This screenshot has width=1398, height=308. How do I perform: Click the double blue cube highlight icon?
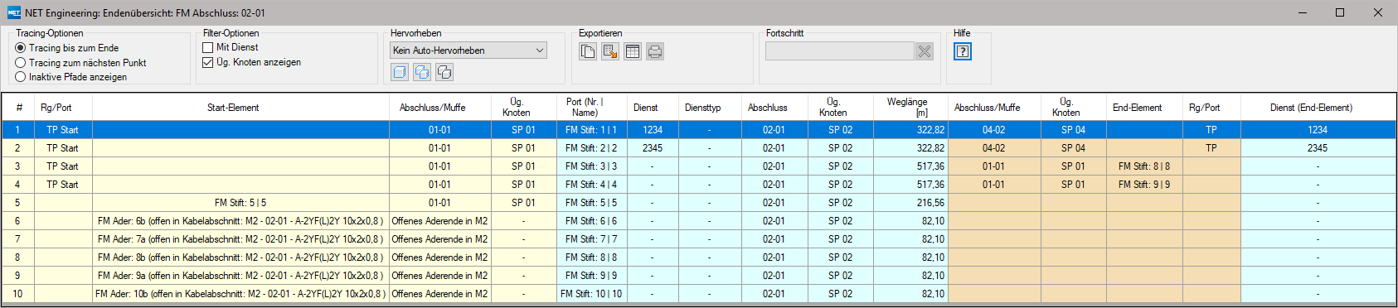coord(422,72)
